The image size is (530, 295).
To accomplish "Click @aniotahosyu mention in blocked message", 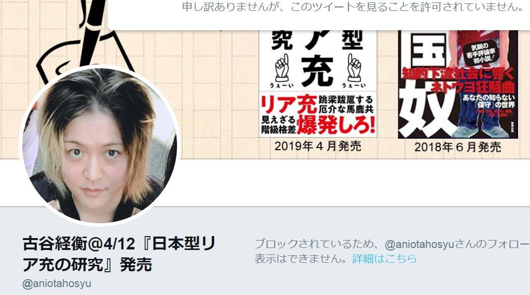I will pos(419,244).
